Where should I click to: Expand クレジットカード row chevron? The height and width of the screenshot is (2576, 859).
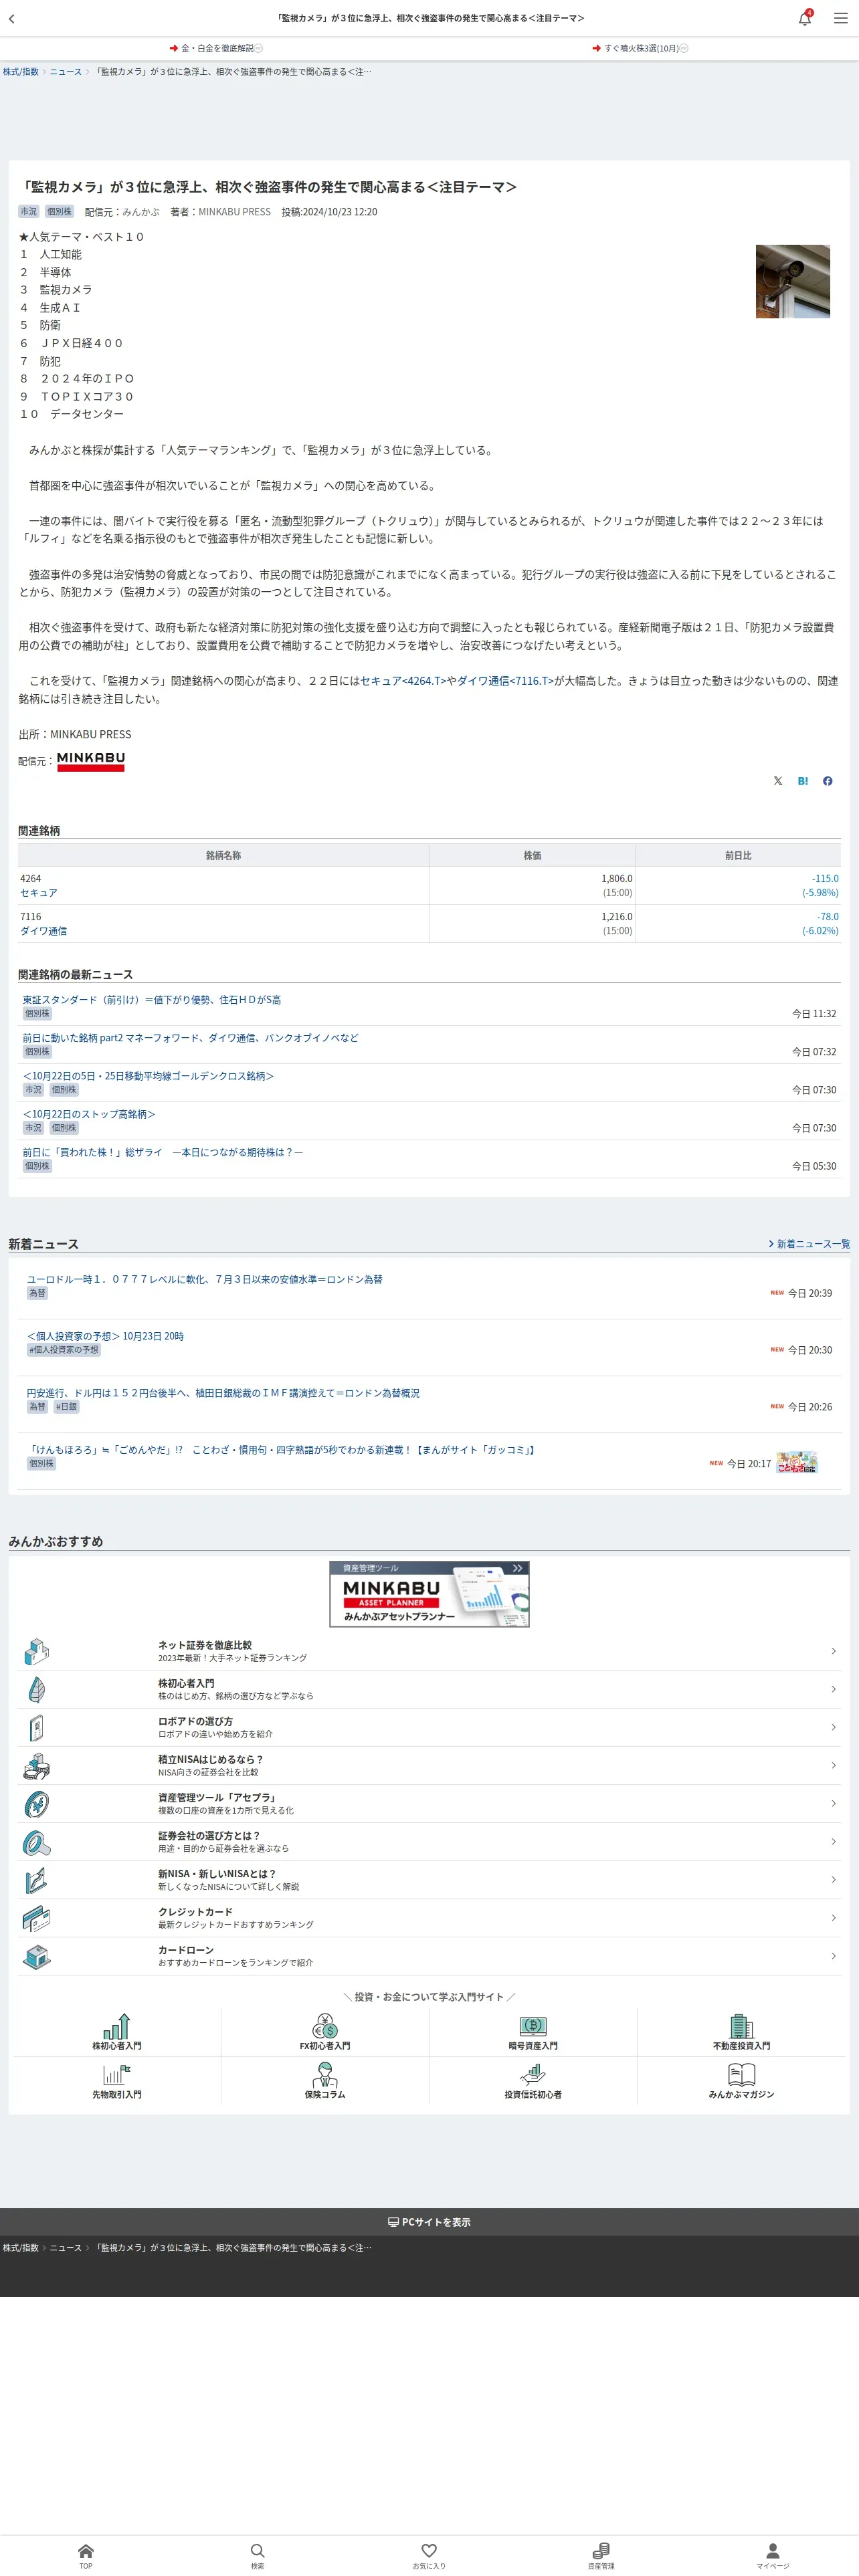(834, 1917)
